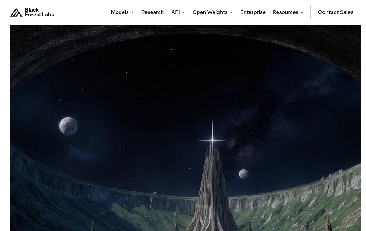Viewport: 366px width, 231px height.
Task: Open the Open Weights menu
Action: [210, 12]
